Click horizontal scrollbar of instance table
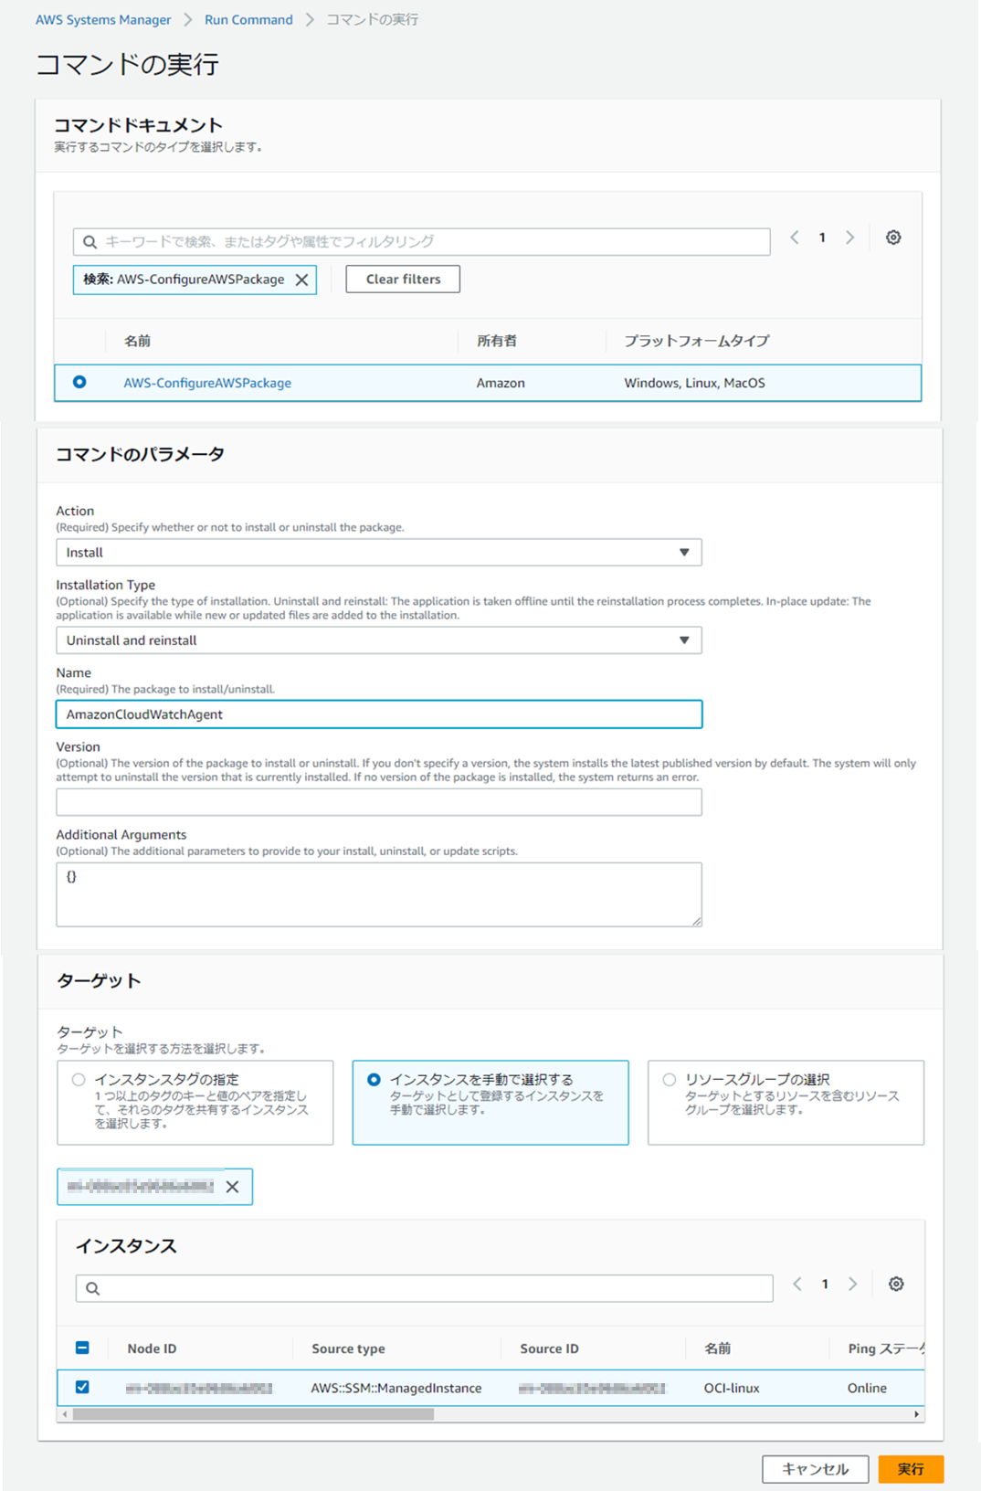The height and width of the screenshot is (1491, 981). [254, 1414]
